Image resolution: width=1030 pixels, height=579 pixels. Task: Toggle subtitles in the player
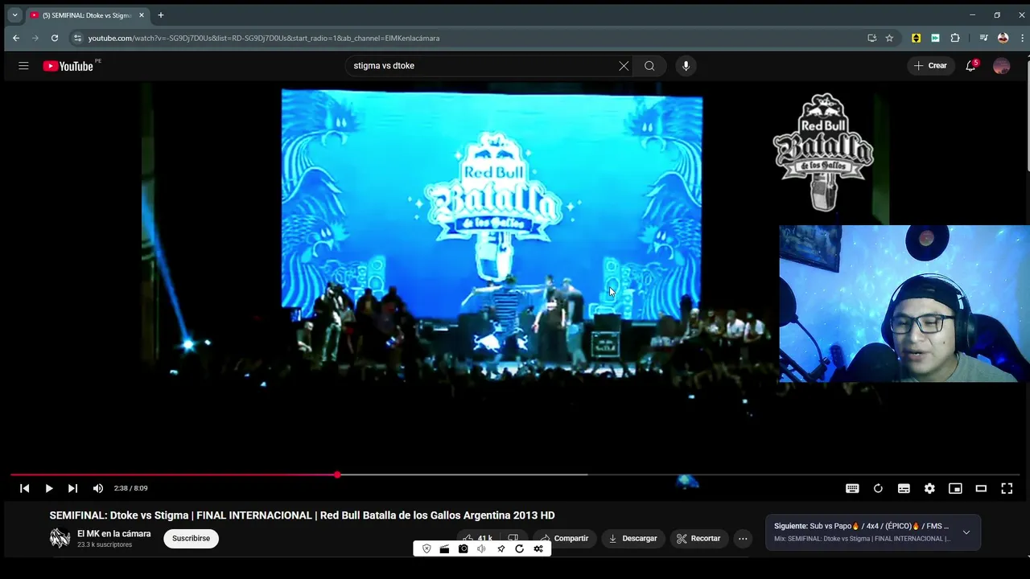[904, 488]
